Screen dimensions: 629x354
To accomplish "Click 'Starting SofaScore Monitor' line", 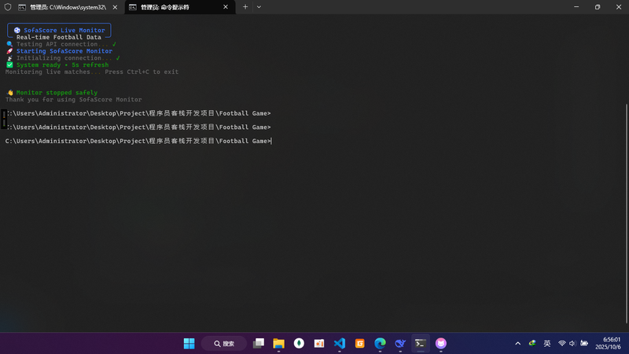I will click(64, 51).
